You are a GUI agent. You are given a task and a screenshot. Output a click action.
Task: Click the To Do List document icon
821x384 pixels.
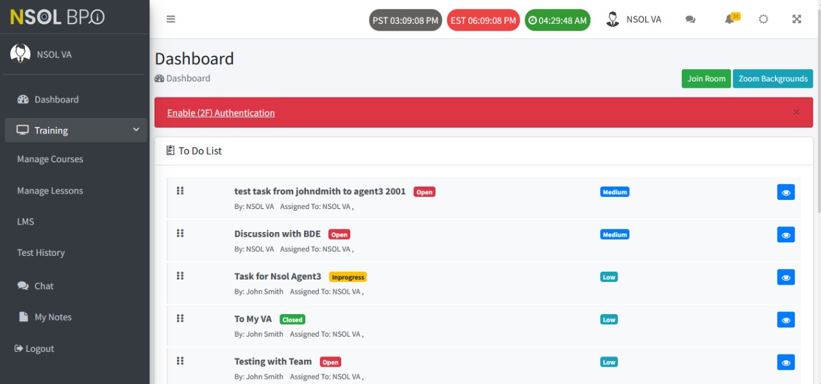click(170, 150)
